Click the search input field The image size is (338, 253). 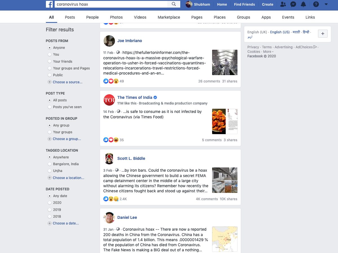111,4
